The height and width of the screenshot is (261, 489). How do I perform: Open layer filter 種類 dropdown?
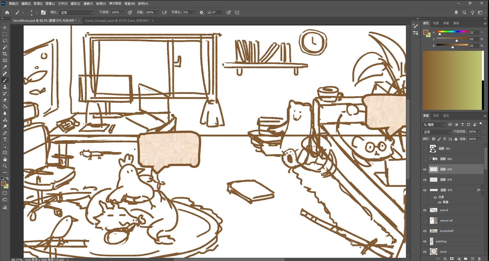pos(434,125)
